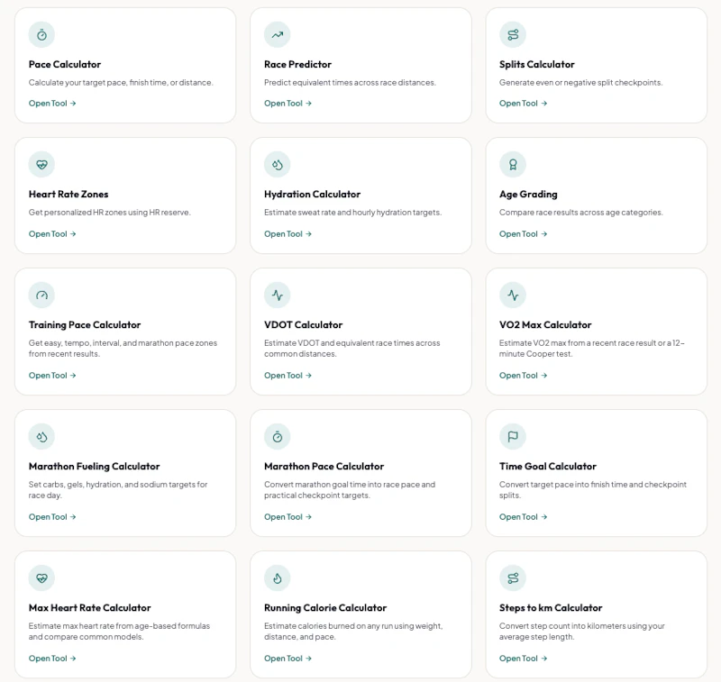This screenshot has height=682, width=721.
Task: Open Tool link for Marathon Fueling Calculator
Action: click(52, 517)
